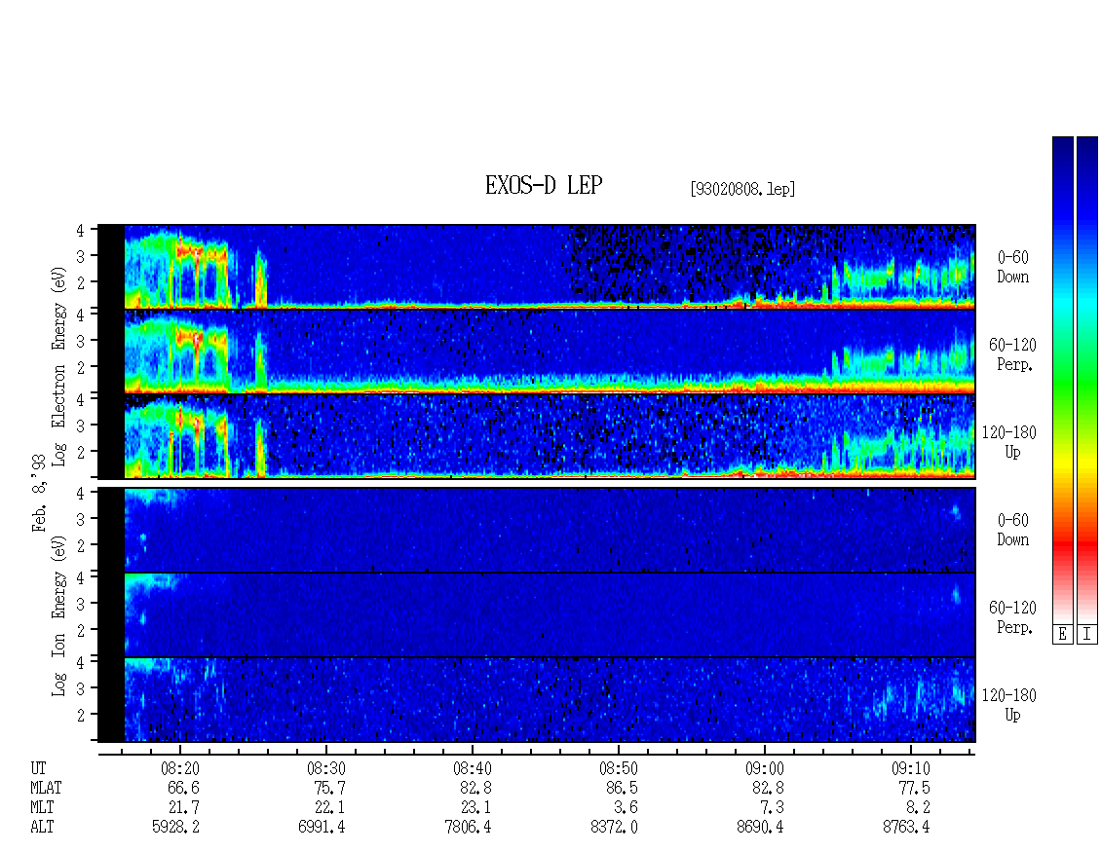Screen dimensions: 1101x852
Task: Click the electron panel 60-120 Perp. label
Action: [x=1011, y=354]
